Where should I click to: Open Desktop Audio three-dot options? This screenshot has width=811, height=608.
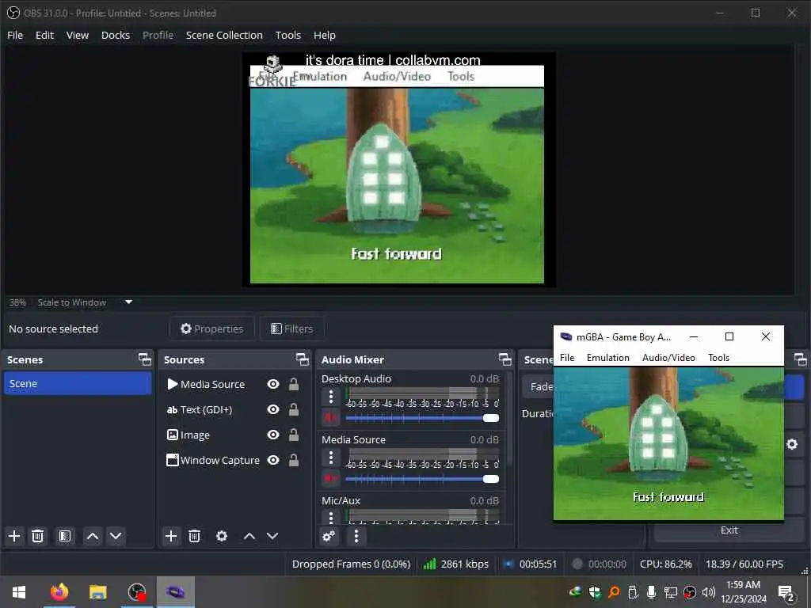[331, 397]
